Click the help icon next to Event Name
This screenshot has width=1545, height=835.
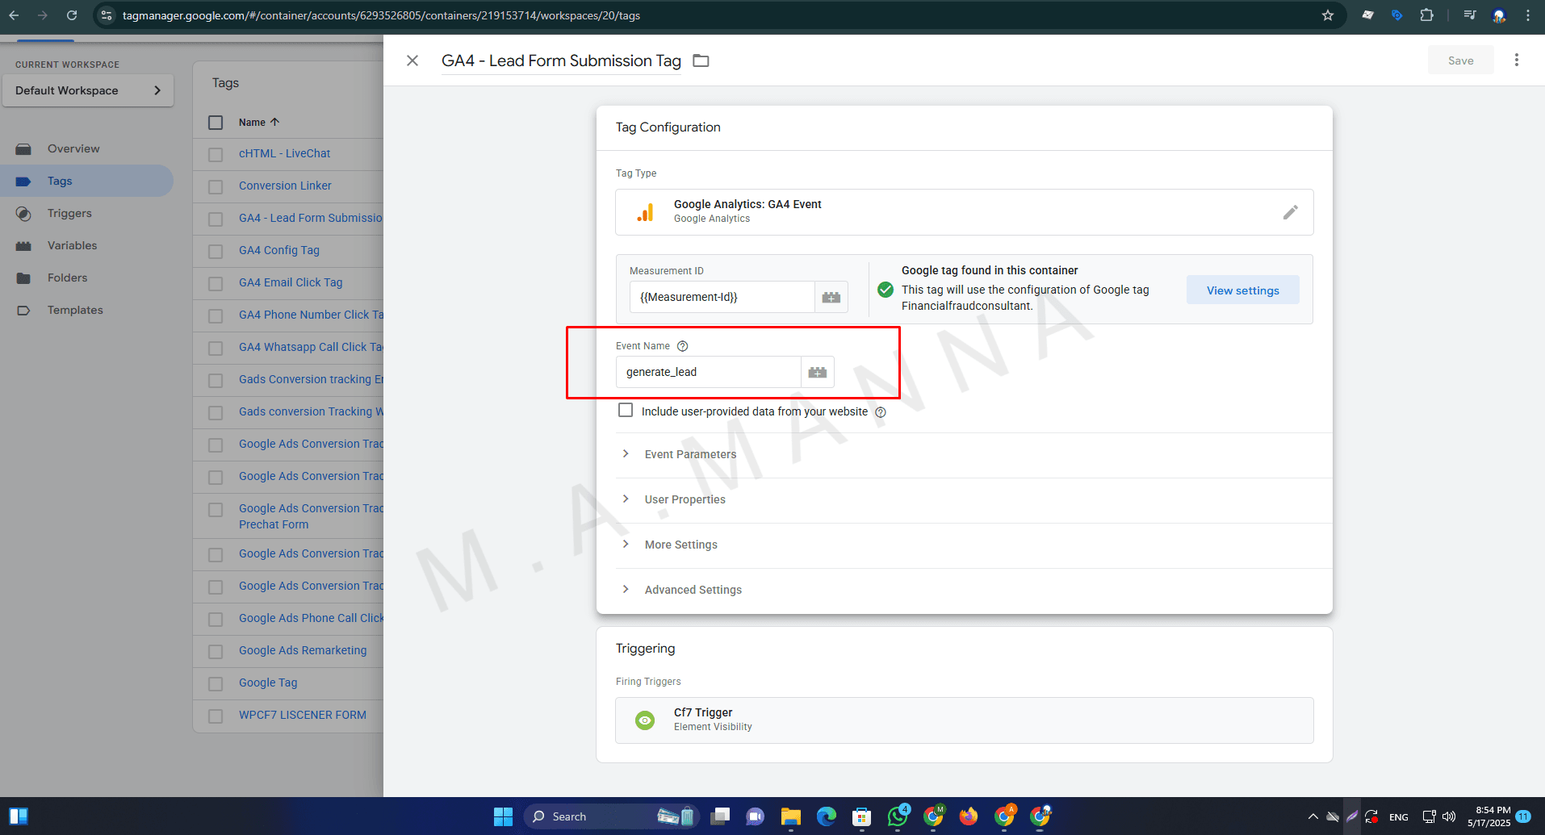click(682, 346)
